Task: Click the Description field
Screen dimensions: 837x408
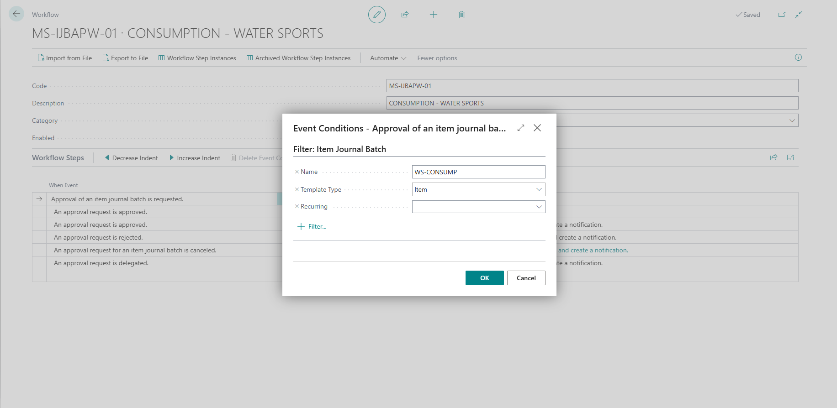Action: click(593, 103)
